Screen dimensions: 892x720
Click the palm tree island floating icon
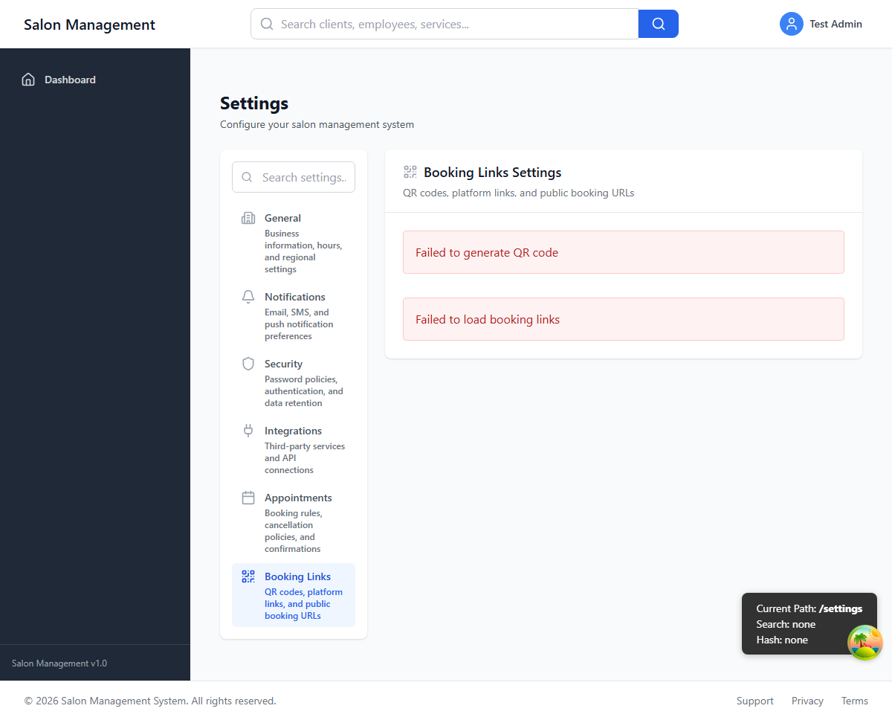coord(864,642)
